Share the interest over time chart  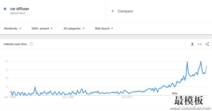(207, 44)
